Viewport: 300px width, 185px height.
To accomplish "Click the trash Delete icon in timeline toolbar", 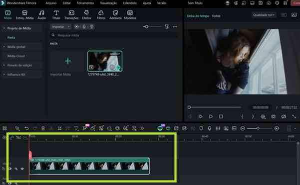I will [x=43, y=128].
